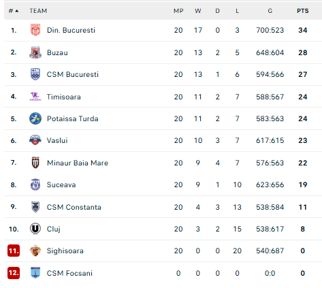The width and height of the screenshot is (322, 288).
Task: Click the MP column header
Action: 178,11
